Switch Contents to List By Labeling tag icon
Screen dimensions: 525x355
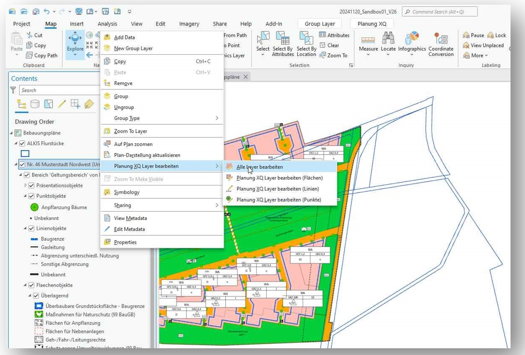(x=89, y=105)
